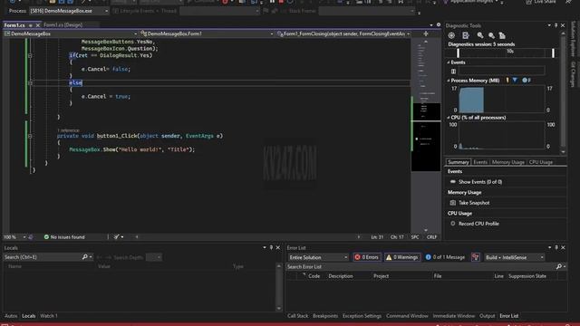Click Record CPU Profile
580x326 pixels.
pos(478,224)
